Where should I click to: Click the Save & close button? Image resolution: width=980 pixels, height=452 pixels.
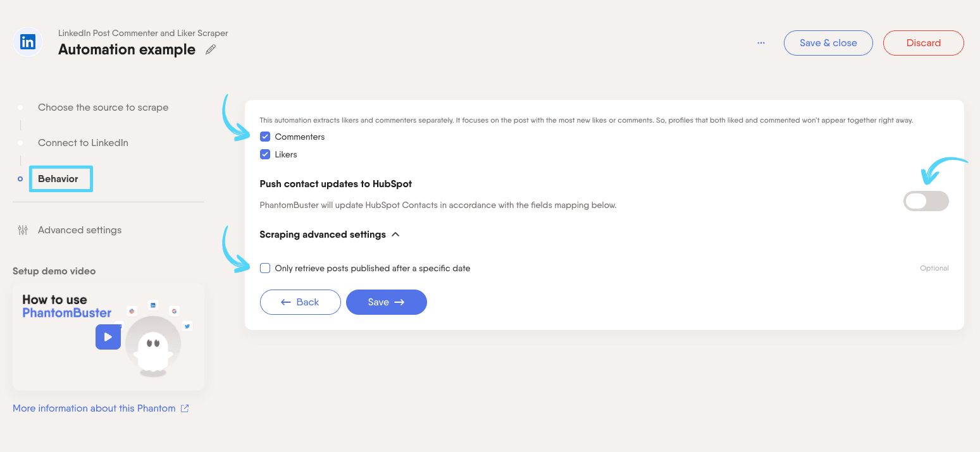click(x=828, y=43)
